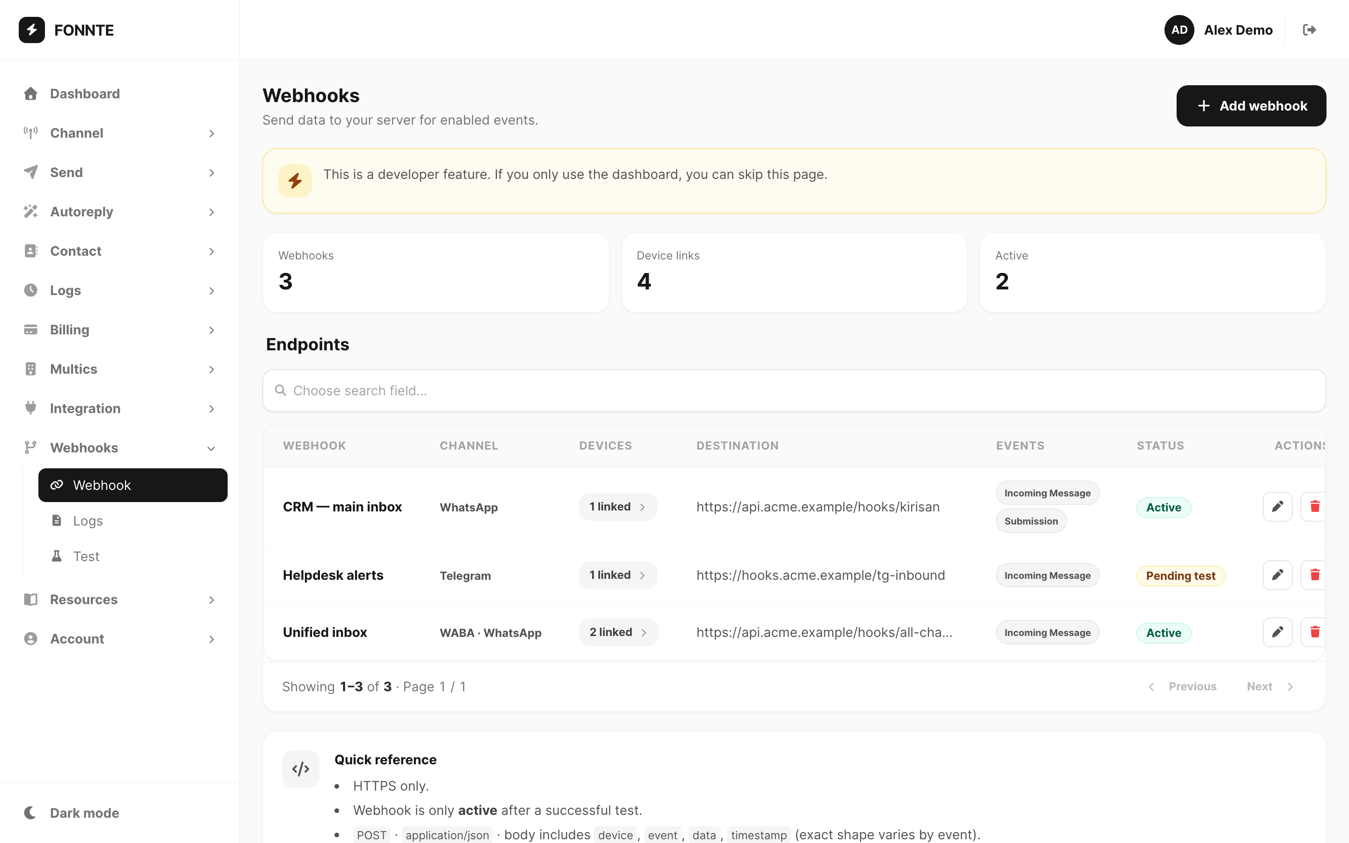Edit the Unified inbox webhook

(1277, 632)
